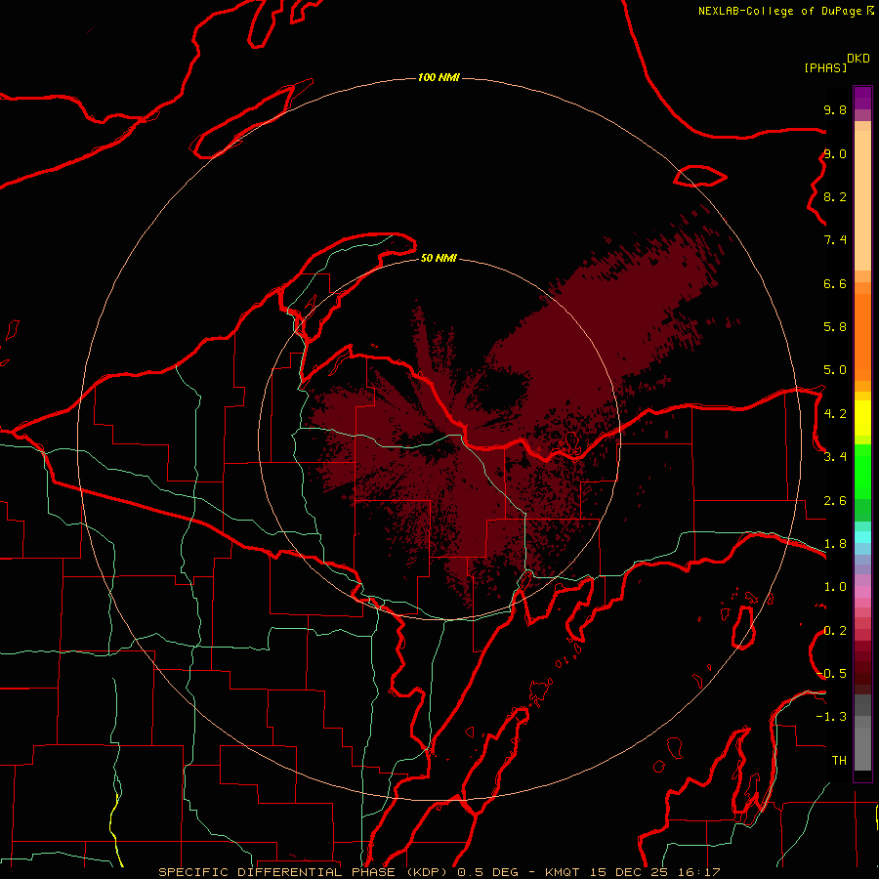Screen dimensions: 879x879
Task: Click the NEXLAB-College of DuPage credit text
Action: 779,11
